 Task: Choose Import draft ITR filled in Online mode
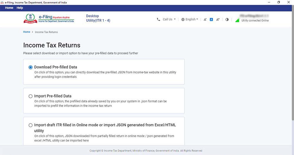(x=31, y=125)
